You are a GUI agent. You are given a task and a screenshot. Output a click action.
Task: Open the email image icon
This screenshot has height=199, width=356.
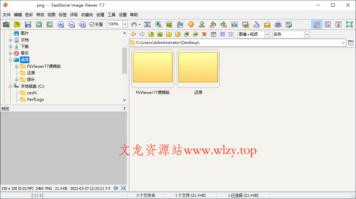267,24
